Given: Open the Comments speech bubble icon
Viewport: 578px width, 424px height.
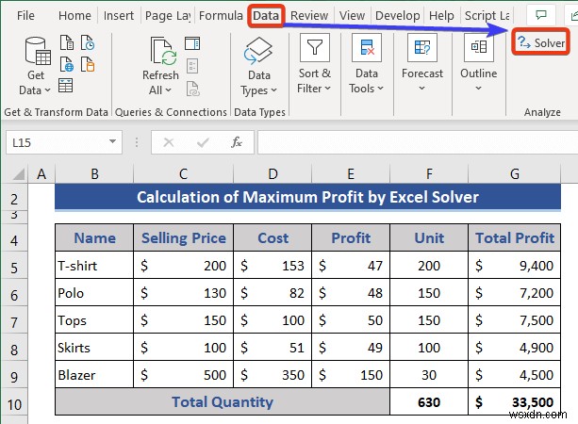Looking at the screenshot, I should tap(541, 15).
